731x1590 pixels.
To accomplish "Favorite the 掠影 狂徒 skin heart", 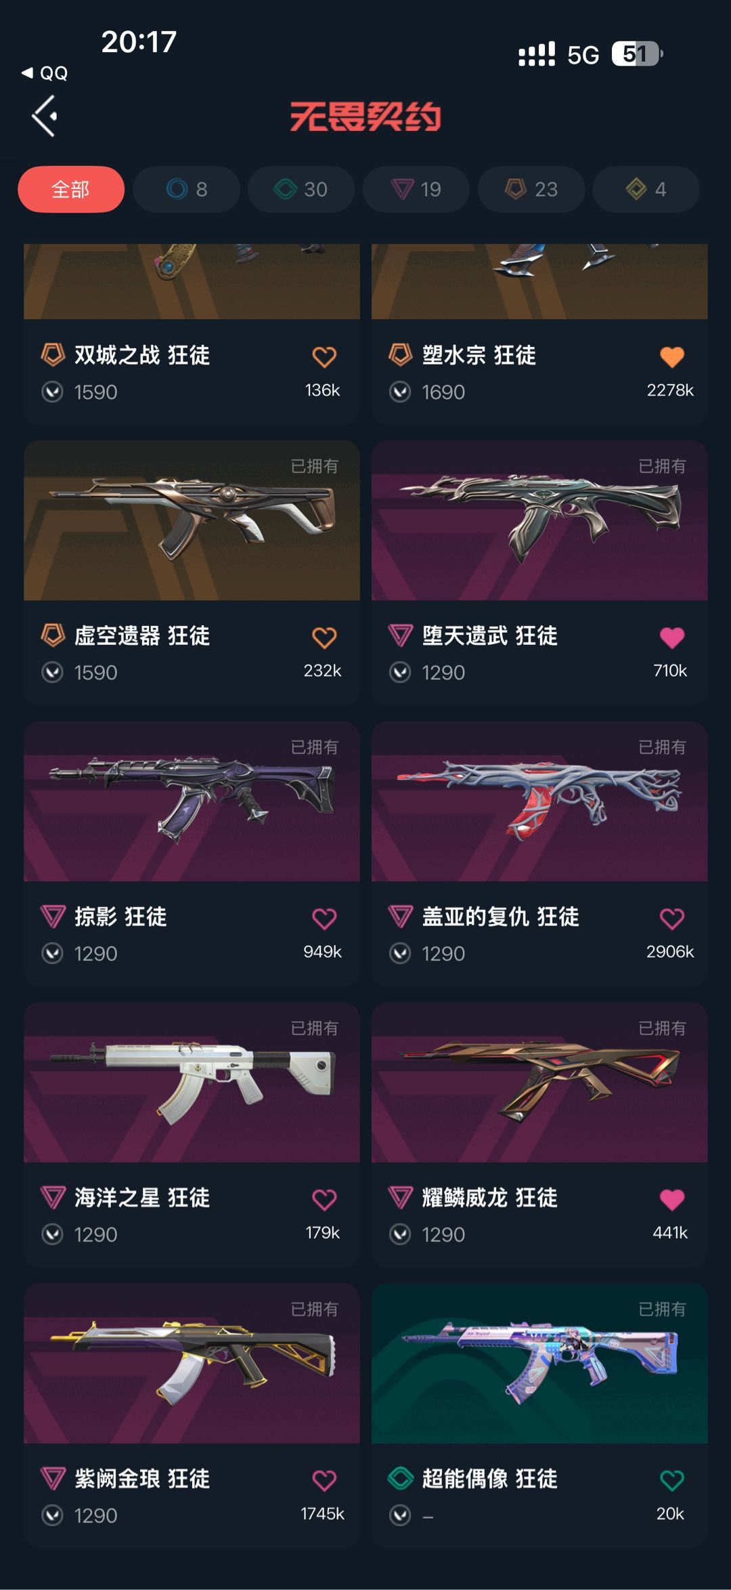I will point(324,919).
